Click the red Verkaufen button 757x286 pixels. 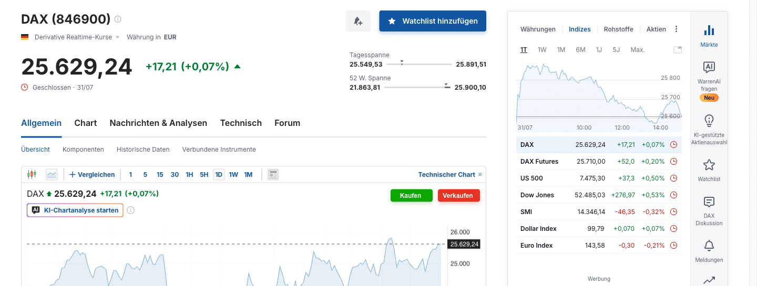pyautogui.click(x=459, y=195)
